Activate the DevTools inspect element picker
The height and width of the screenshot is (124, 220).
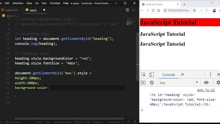point(143,74)
